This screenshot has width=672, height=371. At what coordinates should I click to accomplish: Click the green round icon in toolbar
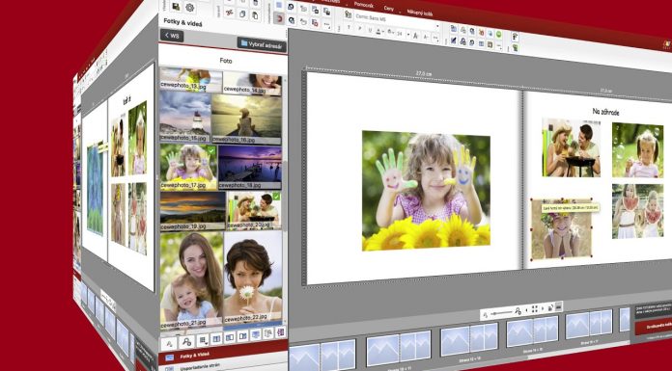(x=498, y=35)
